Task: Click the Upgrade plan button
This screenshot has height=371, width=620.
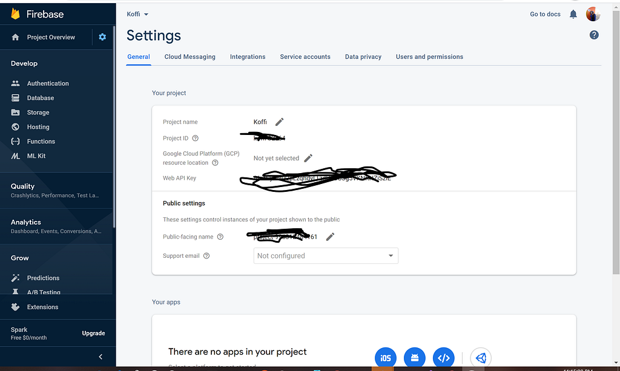Action: 93,333
